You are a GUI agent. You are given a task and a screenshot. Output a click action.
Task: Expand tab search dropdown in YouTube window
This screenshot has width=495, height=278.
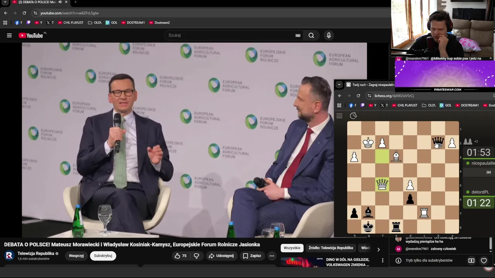point(5,2)
